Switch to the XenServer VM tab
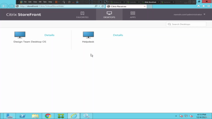Screen dimensions: 212x119 (167, 2)
